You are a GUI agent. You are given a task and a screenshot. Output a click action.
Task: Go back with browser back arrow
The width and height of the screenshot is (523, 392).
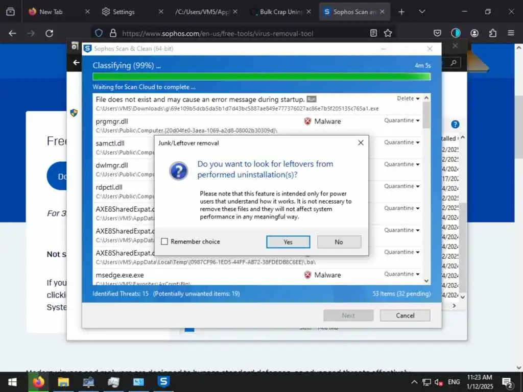click(x=12, y=33)
